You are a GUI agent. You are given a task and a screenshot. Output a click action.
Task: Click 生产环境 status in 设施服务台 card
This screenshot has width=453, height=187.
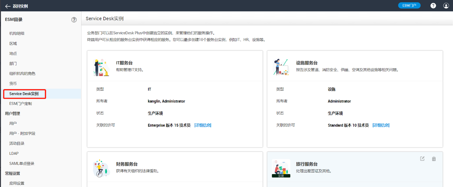point(335,113)
